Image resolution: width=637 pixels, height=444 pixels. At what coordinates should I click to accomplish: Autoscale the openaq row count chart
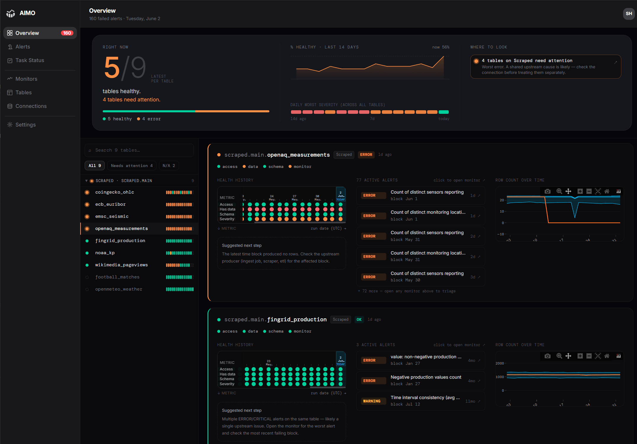pyautogui.click(x=598, y=191)
